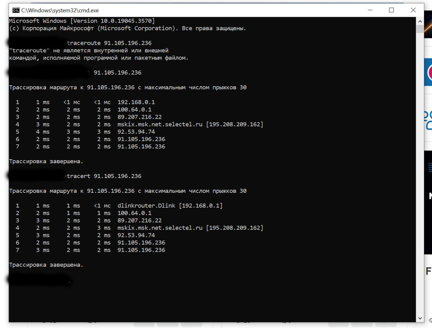Open the cmd.exe system menu icon
Image resolution: width=432 pixels, height=328 pixels.
pos(16,10)
